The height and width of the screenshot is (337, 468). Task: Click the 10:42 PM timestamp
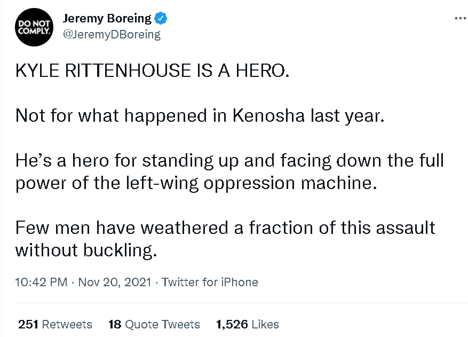pos(43,282)
